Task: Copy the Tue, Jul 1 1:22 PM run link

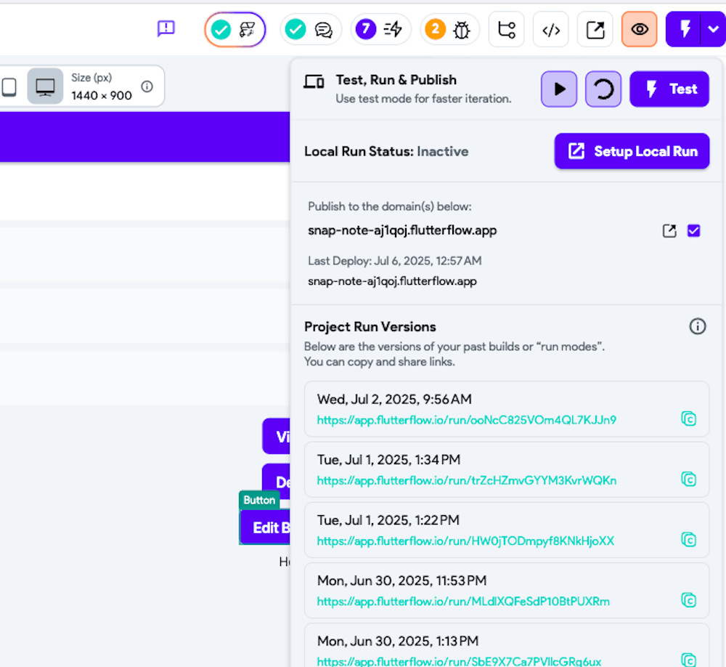Action: pos(688,540)
